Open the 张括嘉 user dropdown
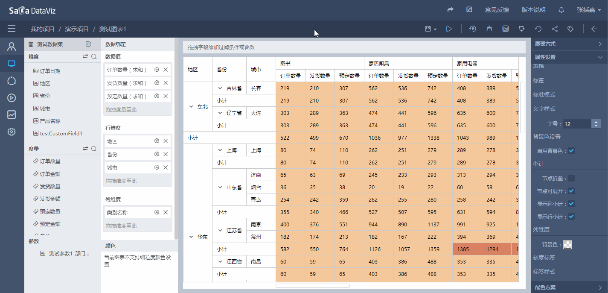 [589, 10]
